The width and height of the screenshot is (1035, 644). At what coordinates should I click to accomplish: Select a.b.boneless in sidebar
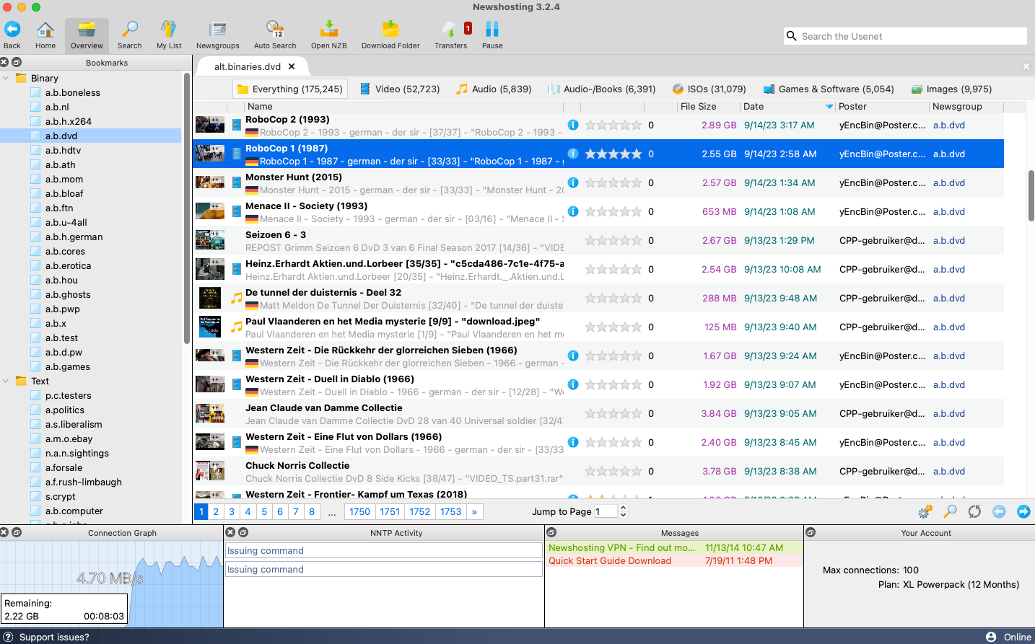tap(72, 92)
